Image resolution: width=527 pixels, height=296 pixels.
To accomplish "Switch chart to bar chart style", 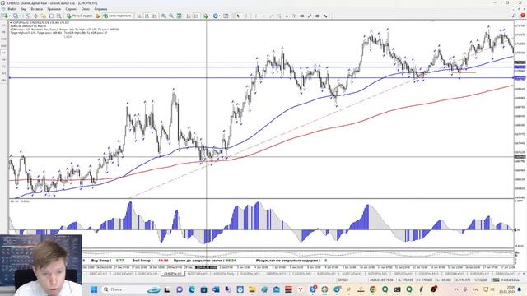I will click(x=139, y=16).
